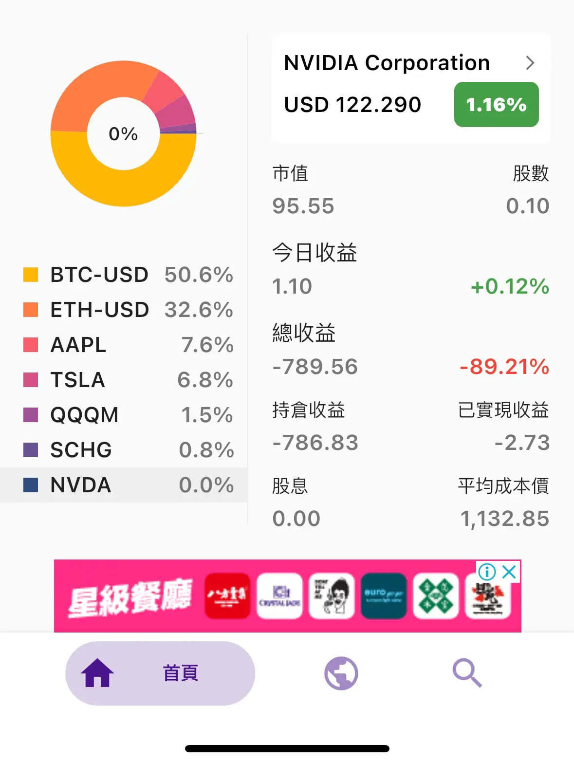The image size is (574, 764).
Task: Toggle the green 1.16% change badge
Action: (496, 104)
